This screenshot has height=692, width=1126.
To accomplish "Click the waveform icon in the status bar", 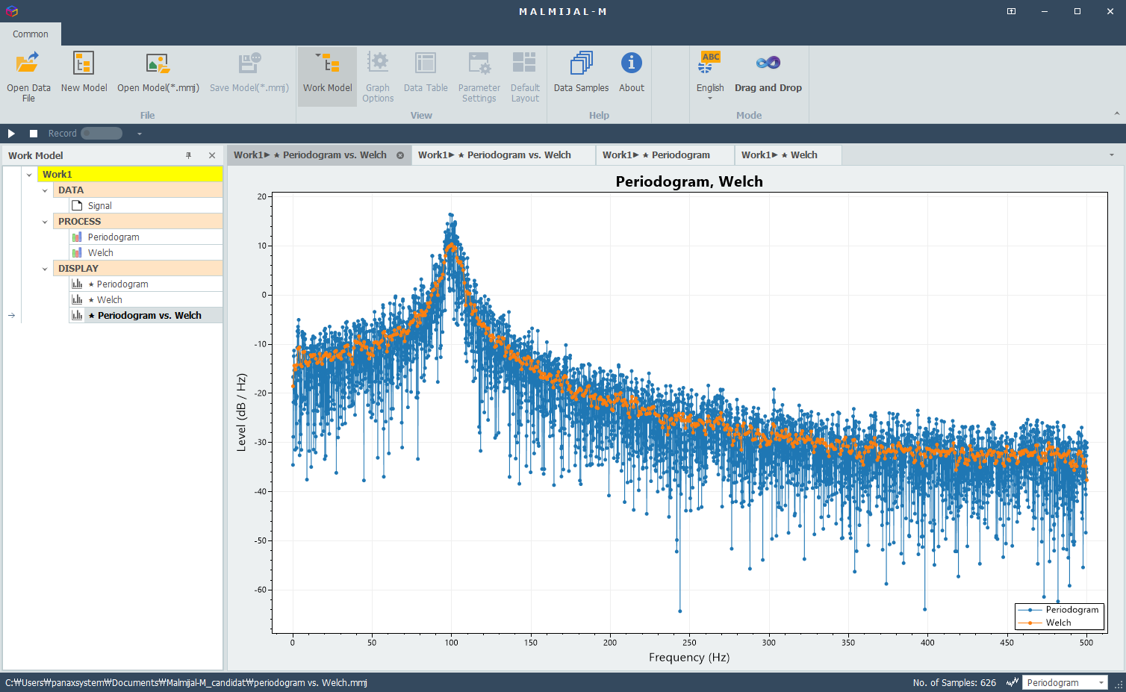I will [1012, 682].
